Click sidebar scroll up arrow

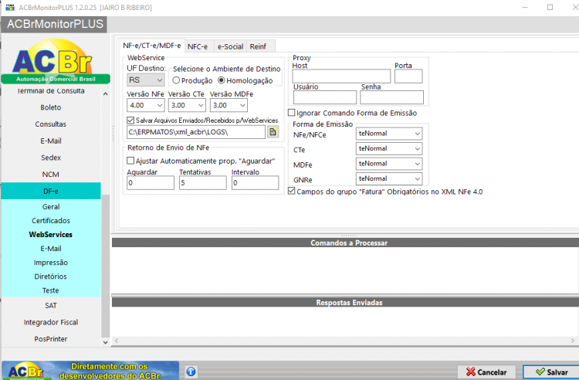[x=105, y=93]
